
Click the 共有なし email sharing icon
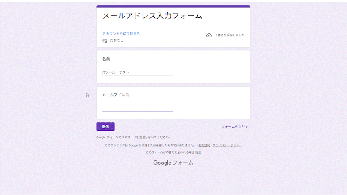(x=105, y=41)
